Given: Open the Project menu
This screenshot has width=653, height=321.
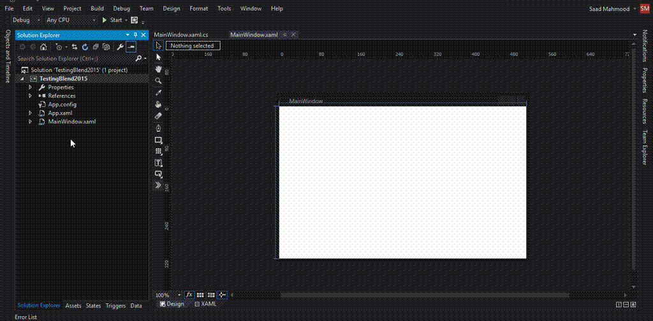Looking at the screenshot, I should pyautogui.click(x=73, y=8).
